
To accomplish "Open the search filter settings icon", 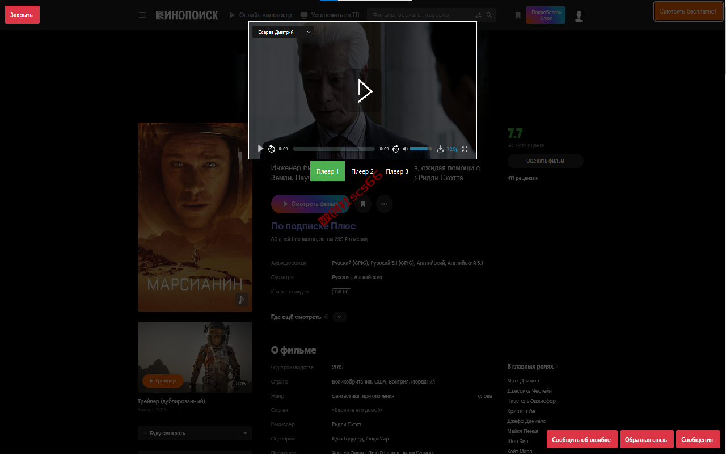I will (x=478, y=15).
